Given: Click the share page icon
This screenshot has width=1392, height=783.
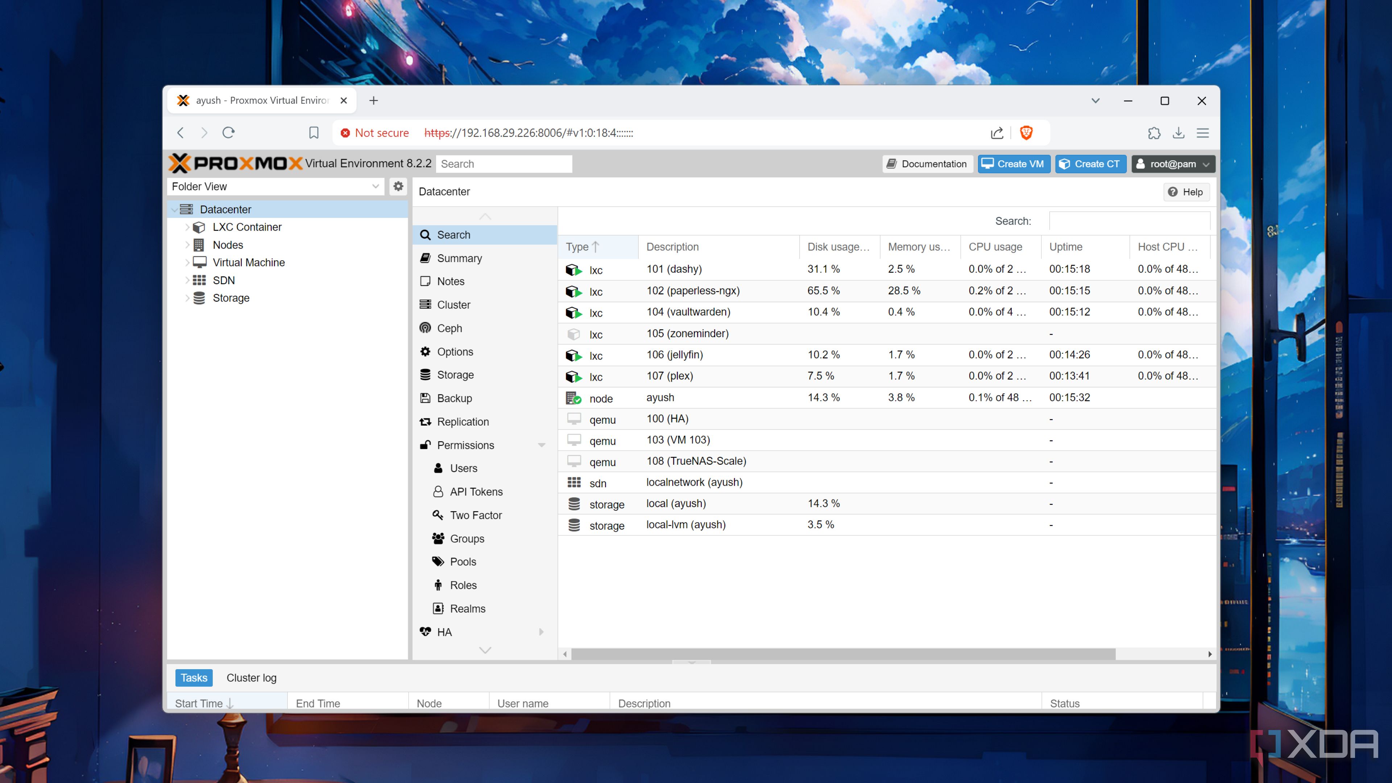Looking at the screenshot, I should pos(997,133).
